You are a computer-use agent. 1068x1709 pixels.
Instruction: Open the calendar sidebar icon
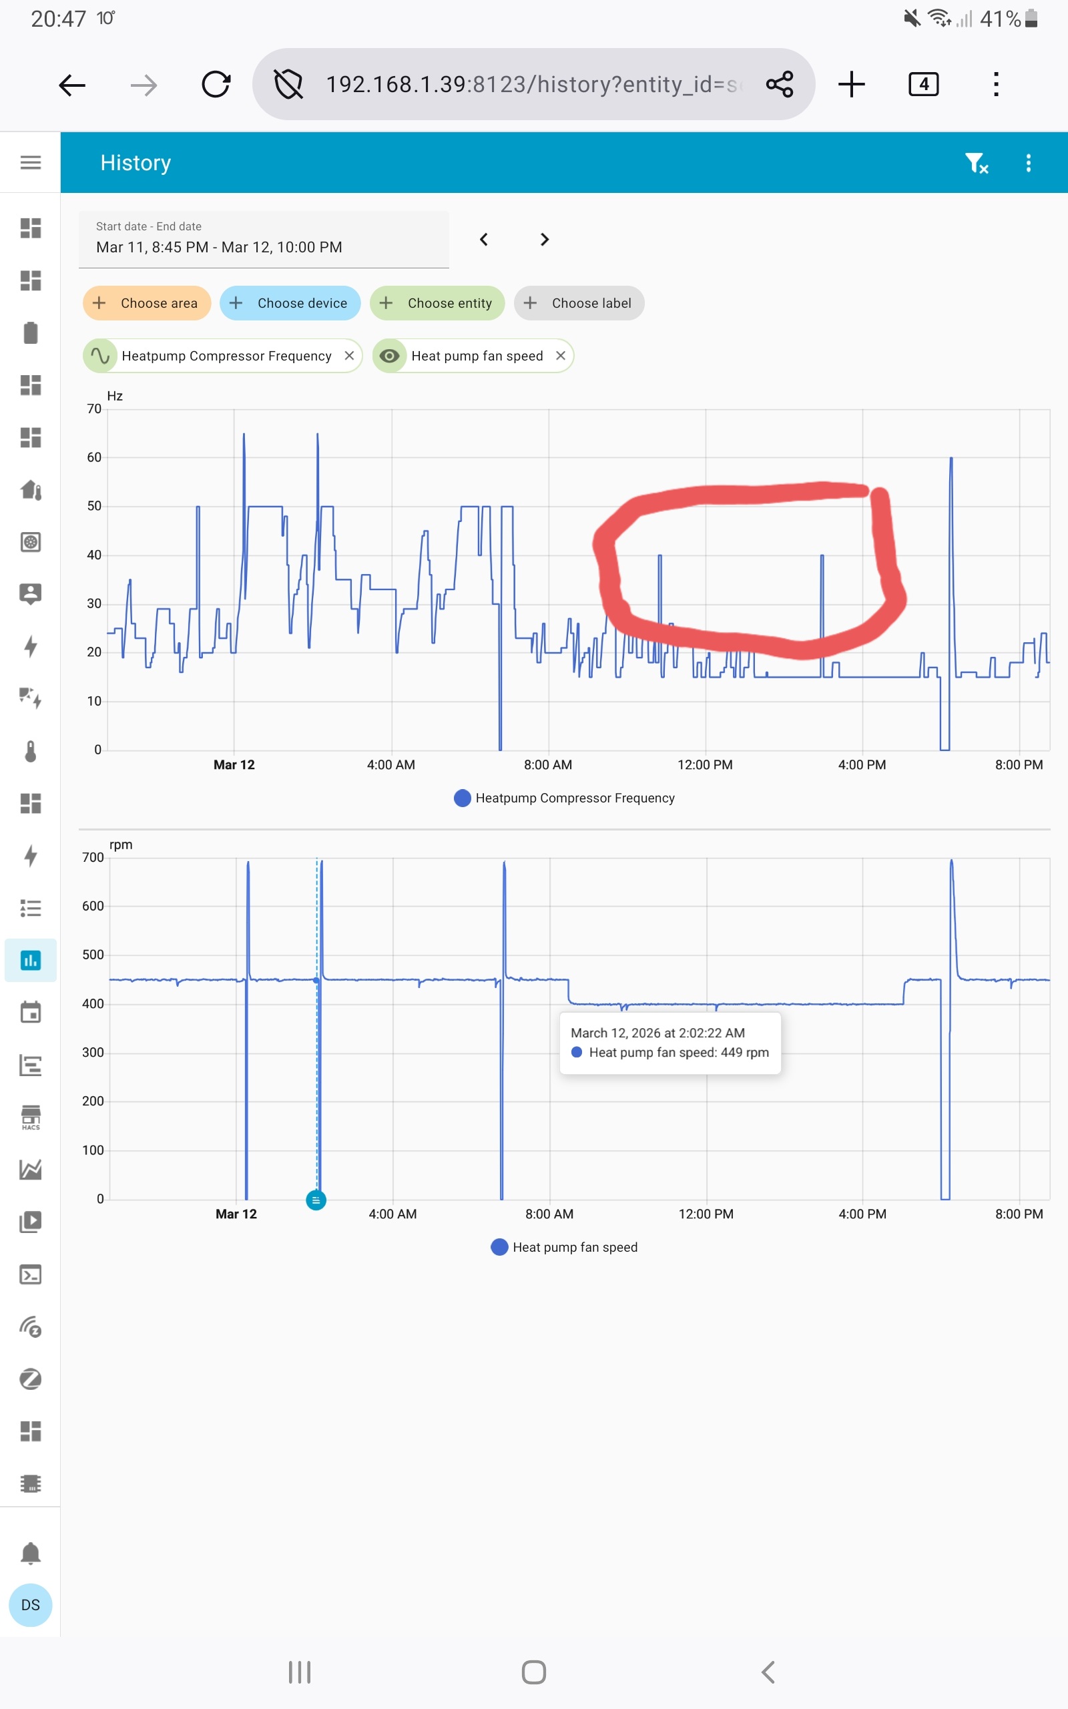31,1012
